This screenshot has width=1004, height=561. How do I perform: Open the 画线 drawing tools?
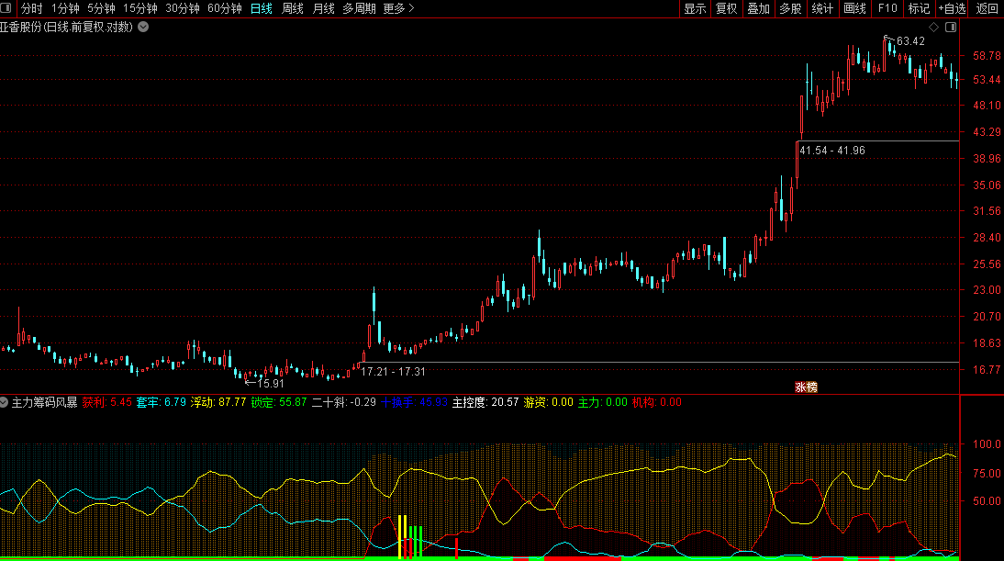tap(854, 8)
